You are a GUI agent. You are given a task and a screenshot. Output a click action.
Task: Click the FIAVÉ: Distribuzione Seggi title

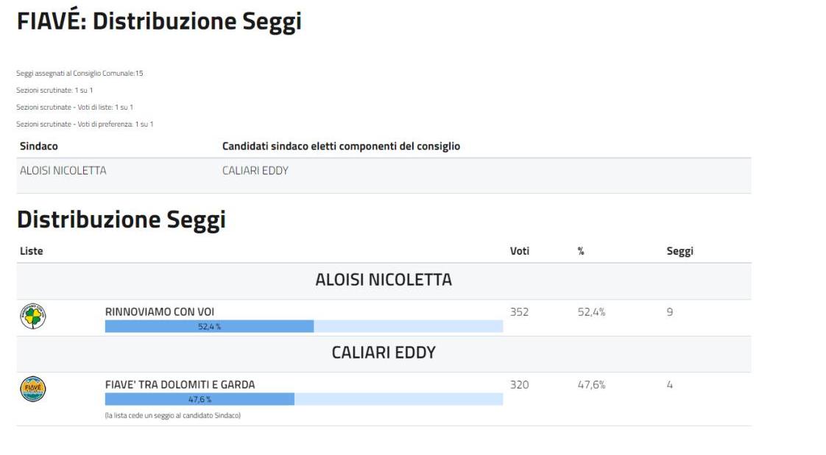pyautogui.click(x=159, y=21)
